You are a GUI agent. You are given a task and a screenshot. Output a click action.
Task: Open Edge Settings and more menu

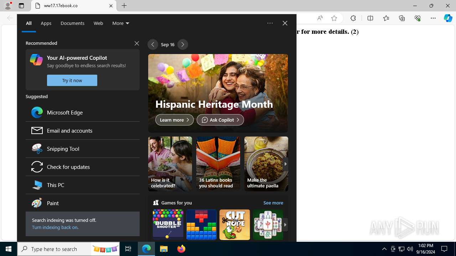coord(433,18)
